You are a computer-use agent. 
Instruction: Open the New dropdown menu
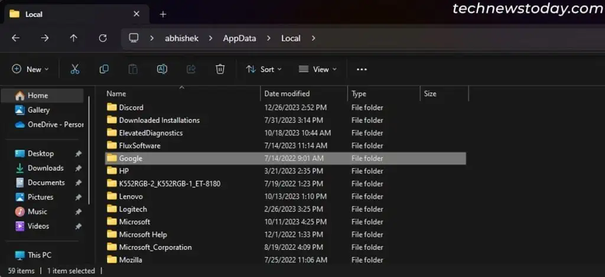(x=31, y=69)
